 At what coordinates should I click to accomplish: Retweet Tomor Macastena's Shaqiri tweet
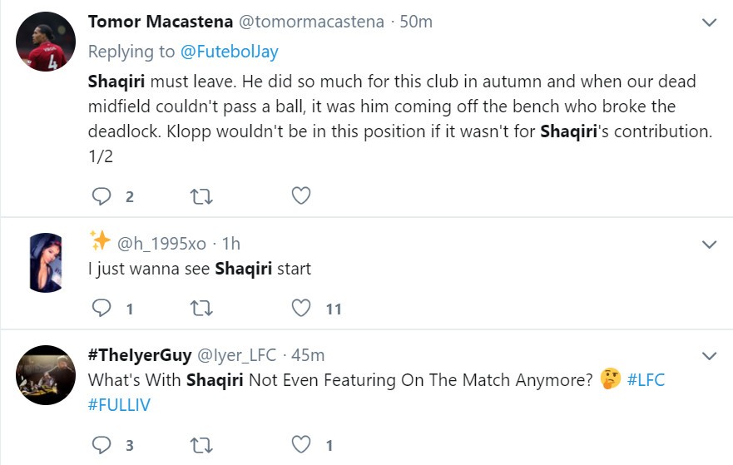click(x=201, y=195)
